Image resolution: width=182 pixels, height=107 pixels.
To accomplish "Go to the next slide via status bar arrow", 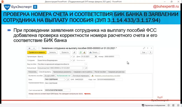I will pyautogui.click(x=178, y=105).
